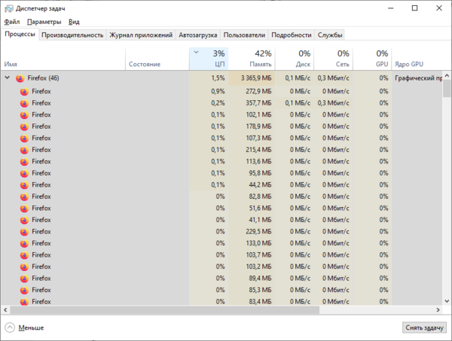
Task: Click the Firefox icon with 229,5 МБ memory
Action: coord(24,232)
